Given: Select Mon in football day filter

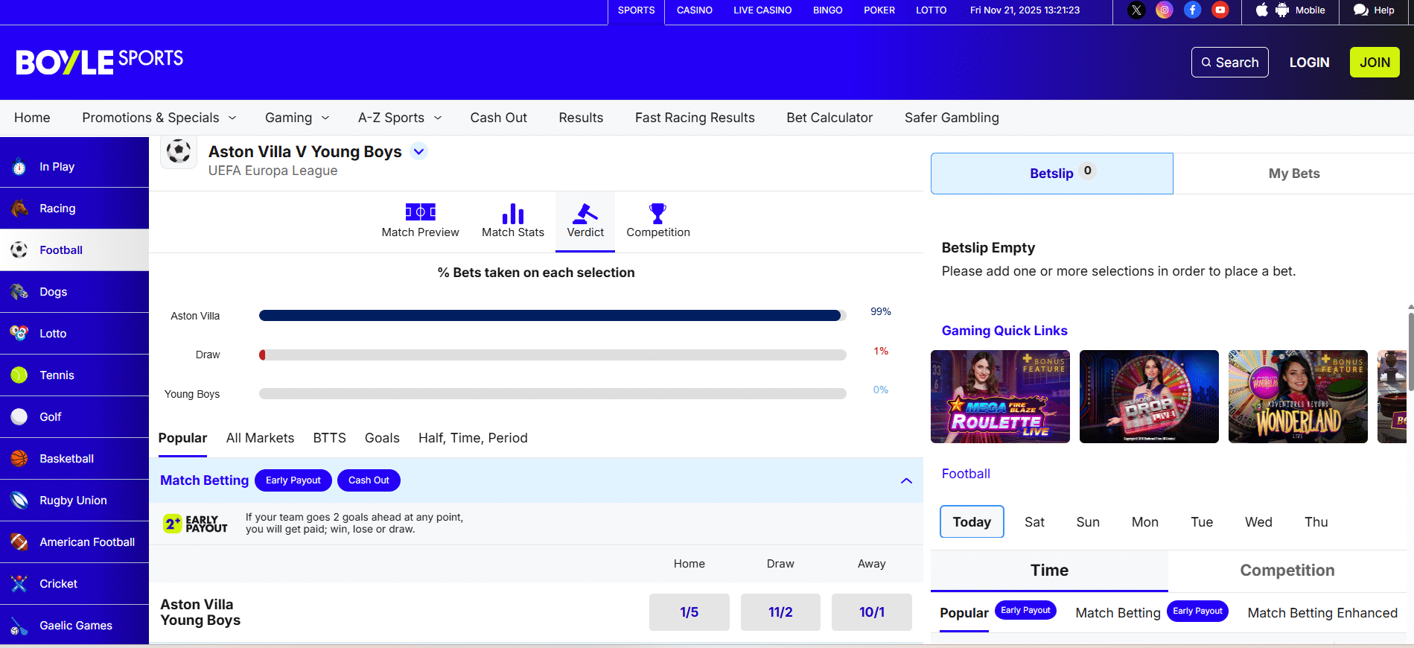Looking at the screenshot, I should [x=1145, y=522].
